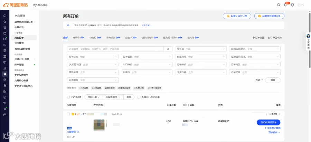Open 订单回收站 recycle bin
The height and width of the screenshot is (142, 311).
pyautogui.click(x=275, y=37)
